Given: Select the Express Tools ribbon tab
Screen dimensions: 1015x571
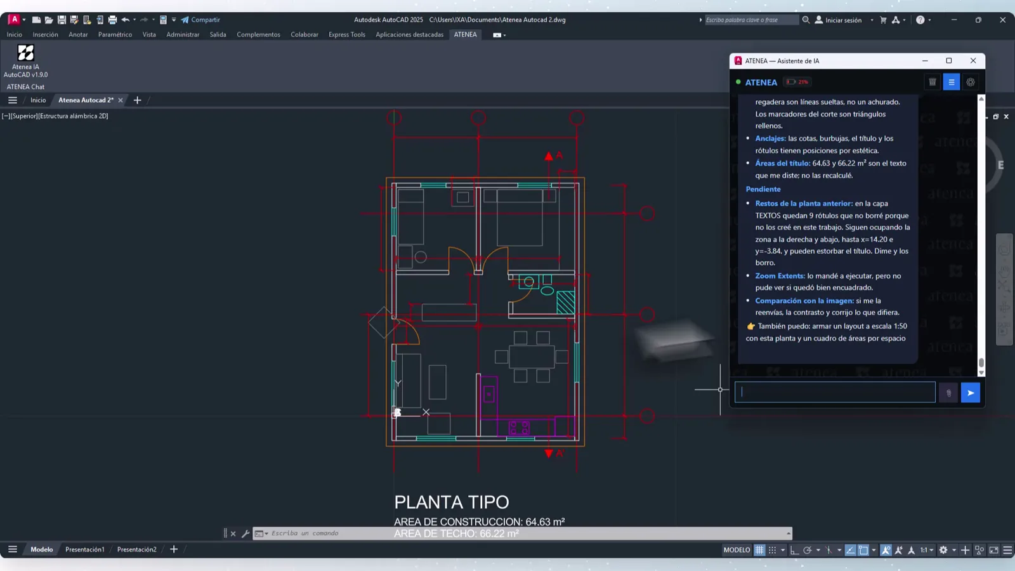Looking at the screenshot, I should click(347, 35).
